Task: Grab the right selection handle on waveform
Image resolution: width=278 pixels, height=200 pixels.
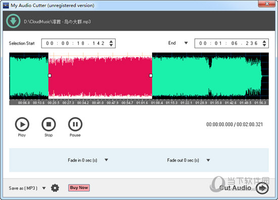Action: pos(151,76)
